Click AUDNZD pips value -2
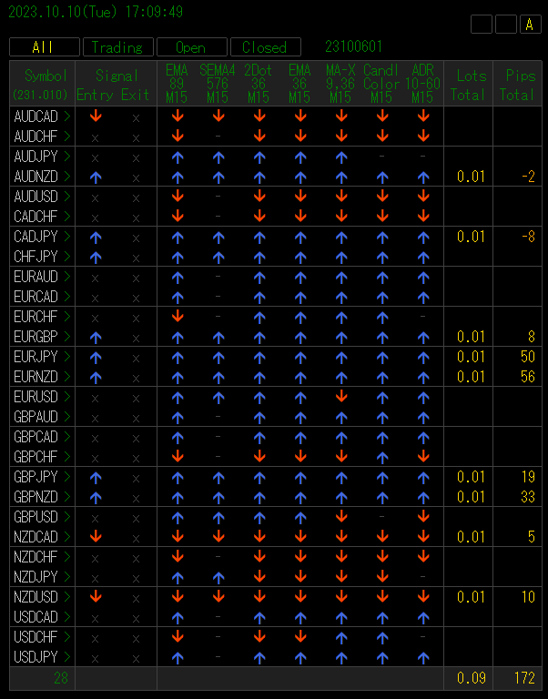Image resolution: width=548 pixels, height=699 pixels. pos(528,177)
